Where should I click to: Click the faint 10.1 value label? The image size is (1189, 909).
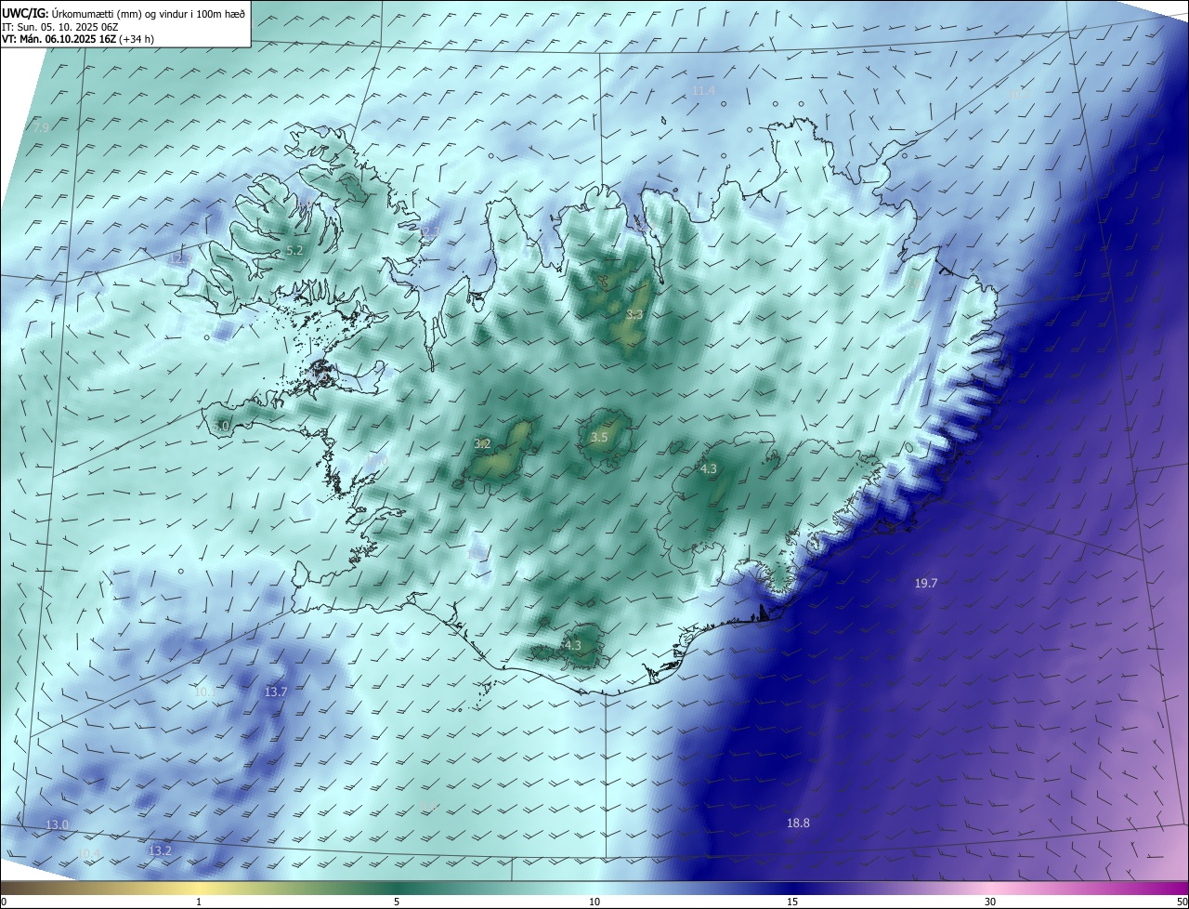203,692
